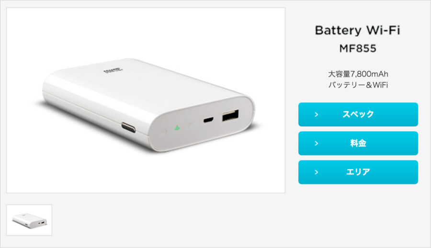
Task: Click the バッテリー＆WiFi description line
Action: pyautogui.click(x=358, y=85)
